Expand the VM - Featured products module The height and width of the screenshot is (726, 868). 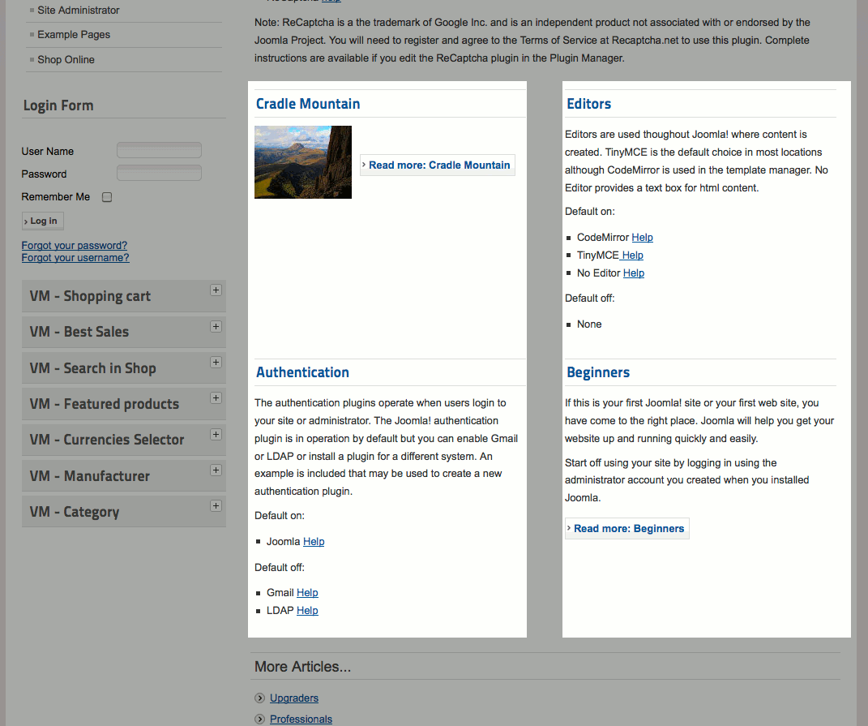(x=216, y=398)
